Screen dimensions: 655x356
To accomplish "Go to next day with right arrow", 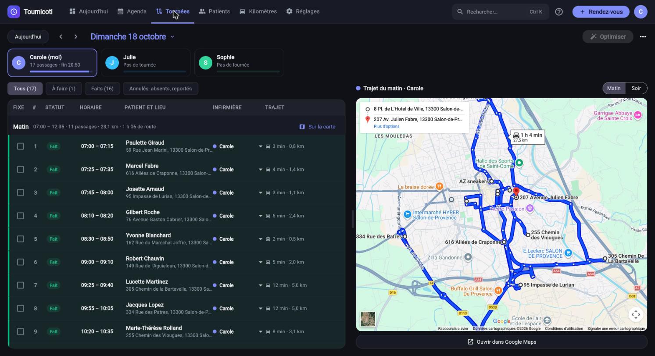I will tap(76, 37).
